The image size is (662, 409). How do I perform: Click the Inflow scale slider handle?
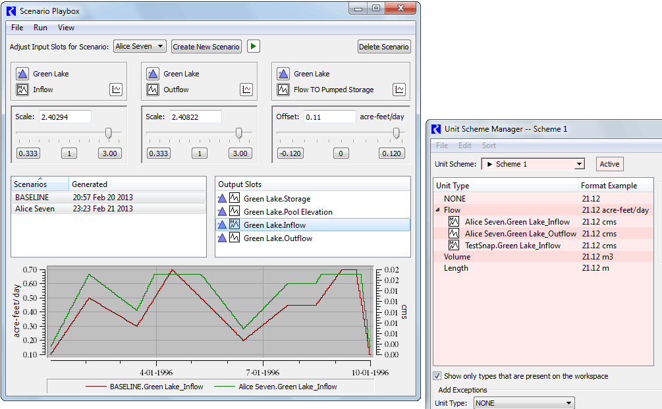tap(109, 133)
